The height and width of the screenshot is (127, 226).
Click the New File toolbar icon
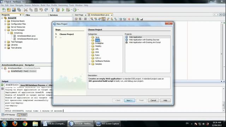pyautogui.click(x=4, y=10)
